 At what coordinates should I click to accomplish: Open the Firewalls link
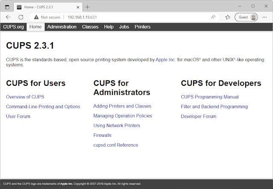click(103, 136)
